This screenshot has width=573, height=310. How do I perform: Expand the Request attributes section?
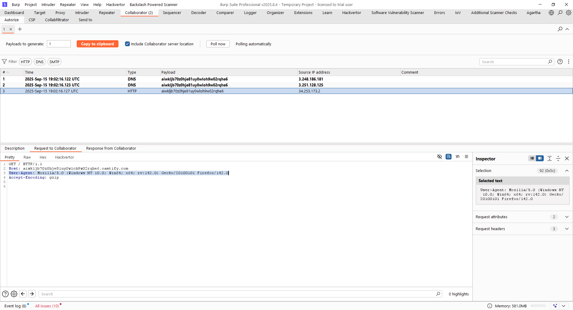567,217
